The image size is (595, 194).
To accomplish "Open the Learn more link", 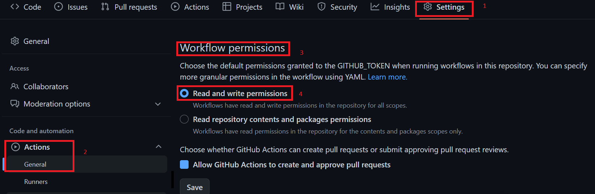I will [387, 77].
